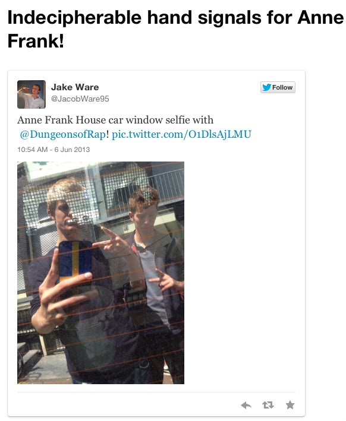Click the article headline about hand signals

pyautogui.click(x=175, y=29)
